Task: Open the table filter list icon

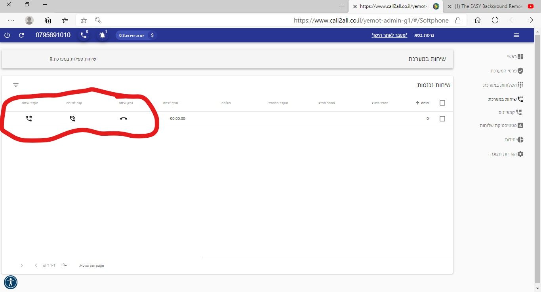Action: [x=16, y=85]
